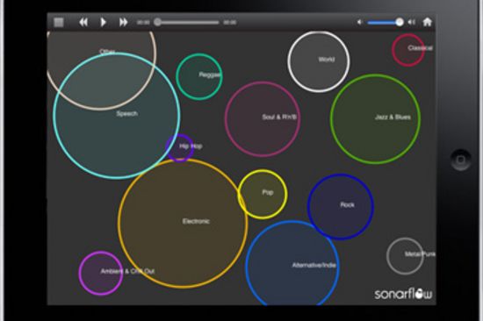Select the World genre bubble
The width and height of the screenshot is (483, 321).
319,61
